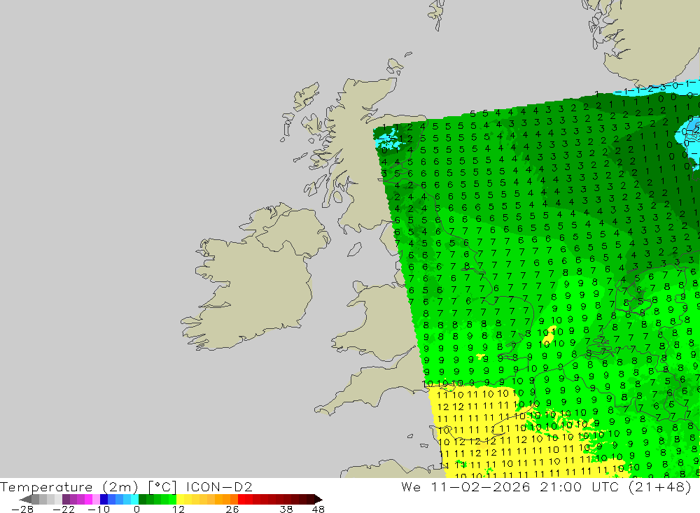Select the dark purple swatch above the -22 label
Screen dimensions: 700x513
pos(66,500)
